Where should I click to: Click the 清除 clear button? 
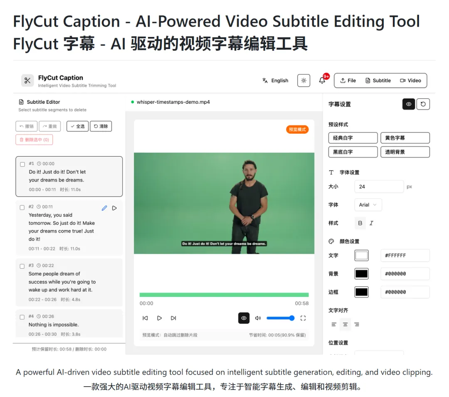(x=101, y=126)
